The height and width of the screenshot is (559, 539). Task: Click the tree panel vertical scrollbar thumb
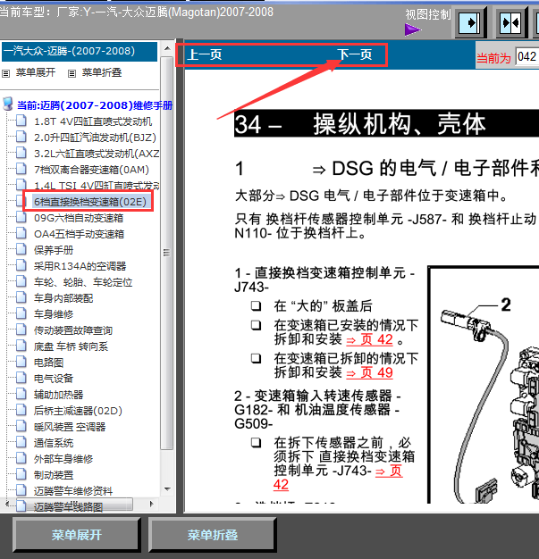pyautogui.click(x=166, y=253)
